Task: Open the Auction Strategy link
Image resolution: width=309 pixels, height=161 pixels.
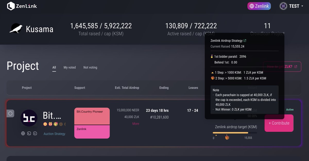Action: [54, 134]
